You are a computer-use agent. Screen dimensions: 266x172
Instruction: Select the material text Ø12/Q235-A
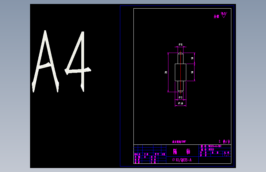click(182, 160)
